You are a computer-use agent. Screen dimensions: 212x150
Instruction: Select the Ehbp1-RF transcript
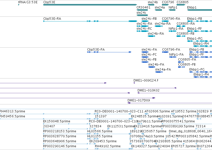click(200, 31)
